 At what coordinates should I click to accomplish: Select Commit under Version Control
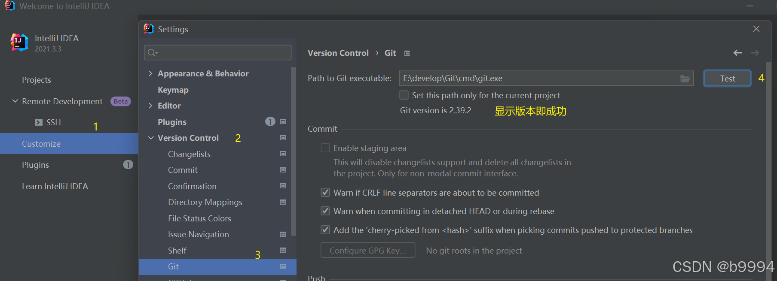(x=183, y=170)
